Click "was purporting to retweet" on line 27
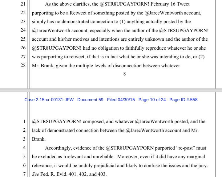Viewport: 222px width, 177px height. coord(59,57)
